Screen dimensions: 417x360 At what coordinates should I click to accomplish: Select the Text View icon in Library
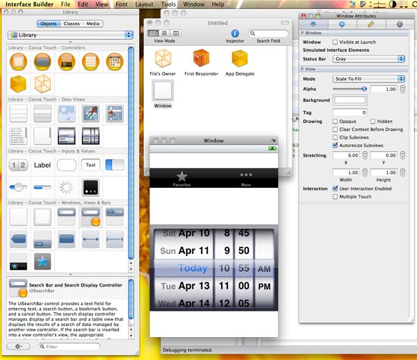[x=18, y=136]
